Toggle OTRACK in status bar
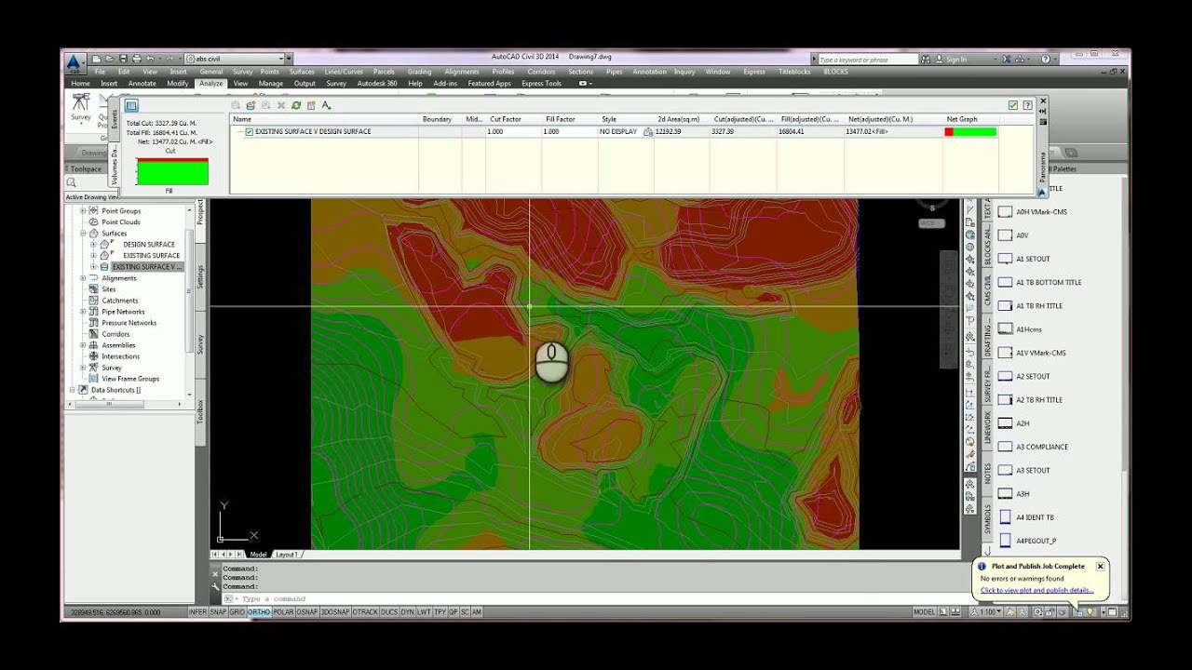Screen dimensions: 1192x670 tap(366, 612)
